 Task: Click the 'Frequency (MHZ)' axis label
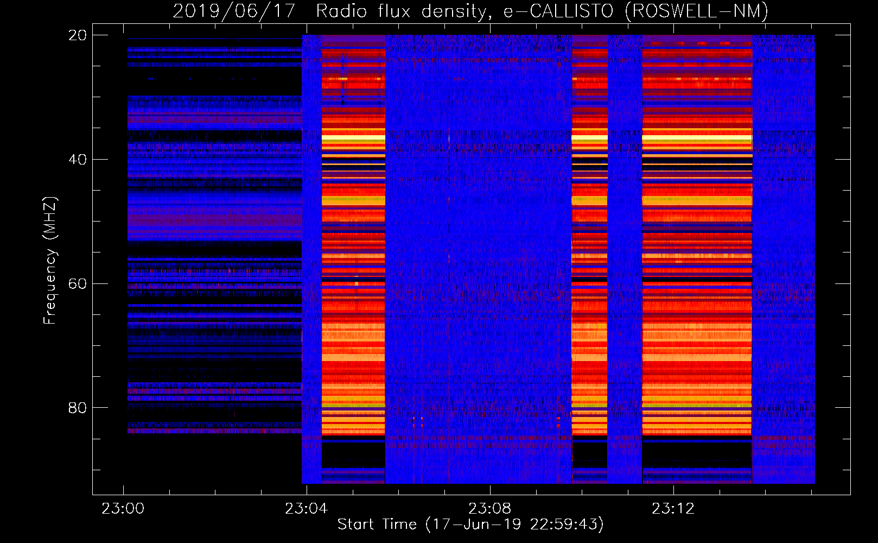tap(50, 261)
